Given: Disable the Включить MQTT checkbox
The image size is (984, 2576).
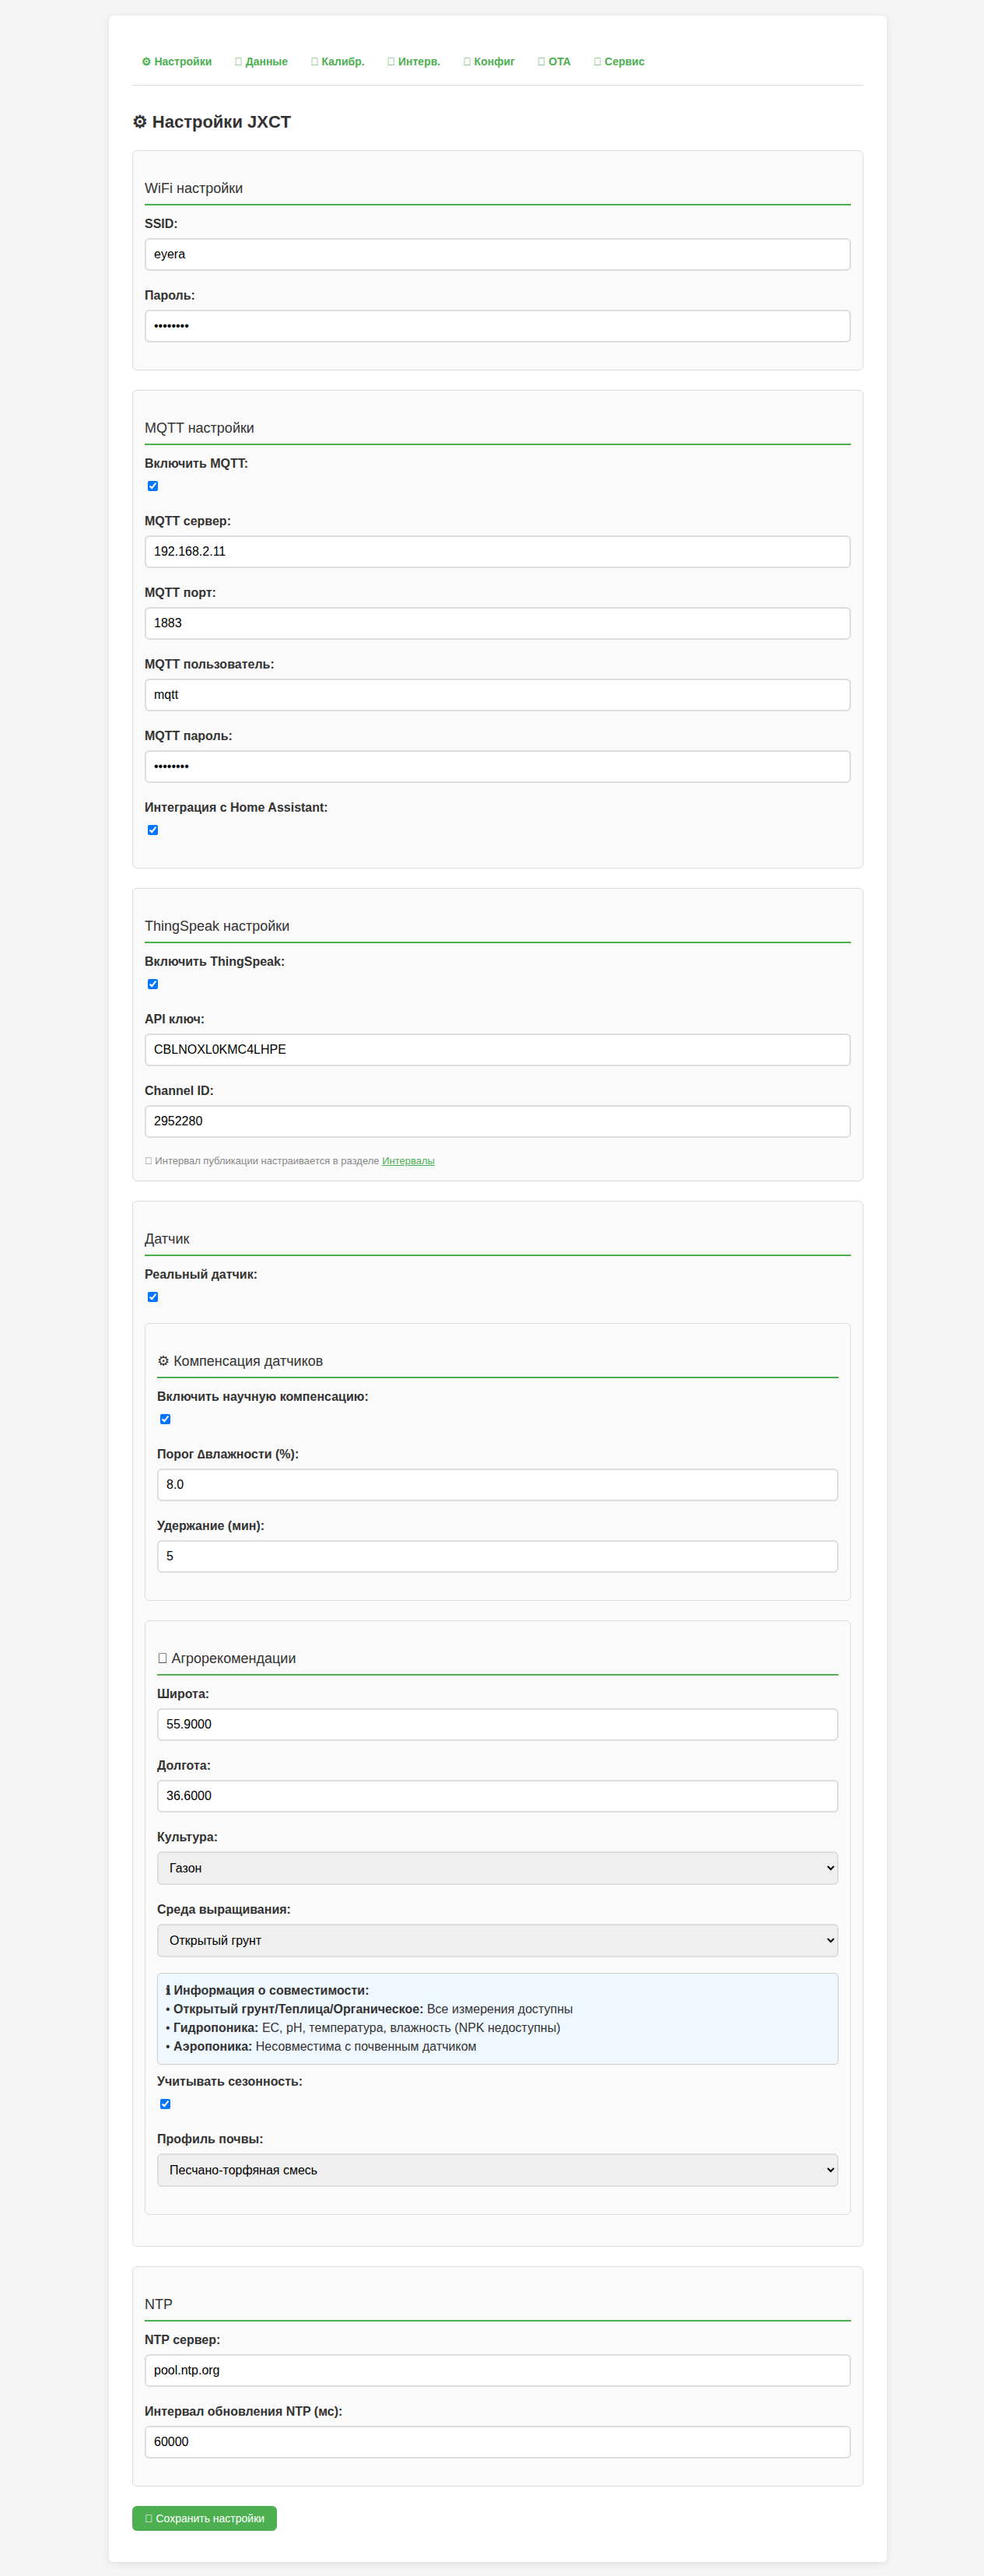Looking at the screenshot, I should tap(152, 487).
